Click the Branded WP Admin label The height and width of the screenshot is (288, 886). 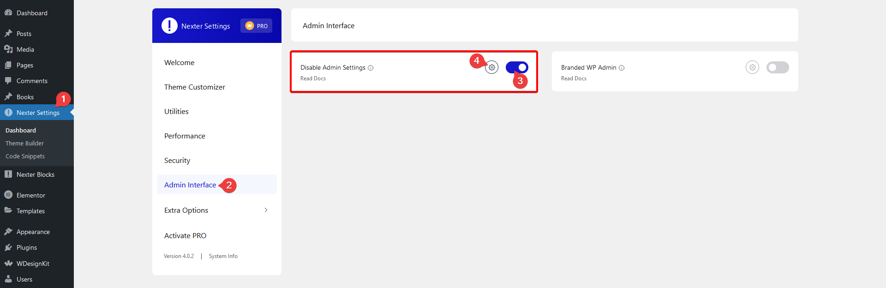click(x=589, y=67)
